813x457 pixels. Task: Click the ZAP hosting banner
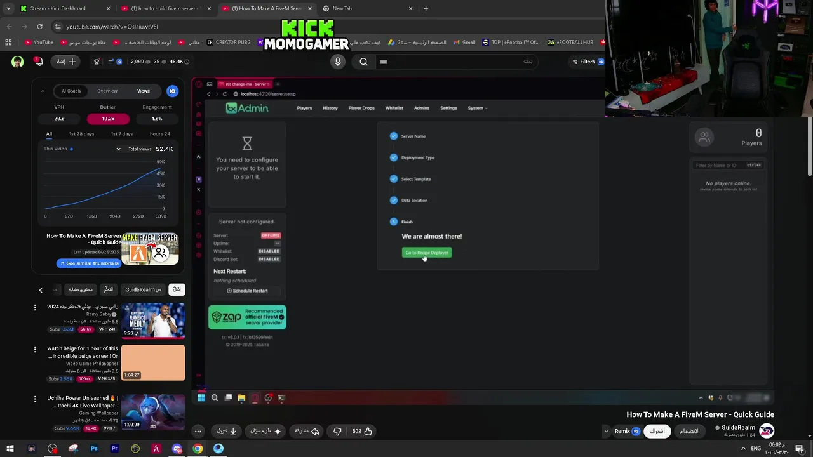pos(247,317)
